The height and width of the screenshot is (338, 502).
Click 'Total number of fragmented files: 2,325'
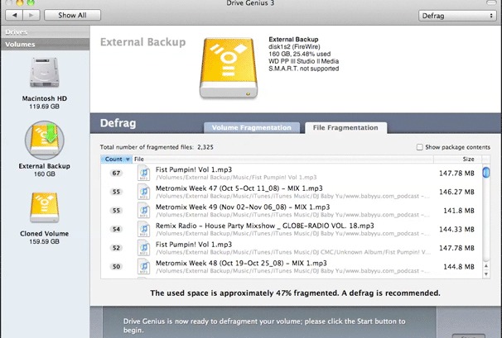click(157, 147)
